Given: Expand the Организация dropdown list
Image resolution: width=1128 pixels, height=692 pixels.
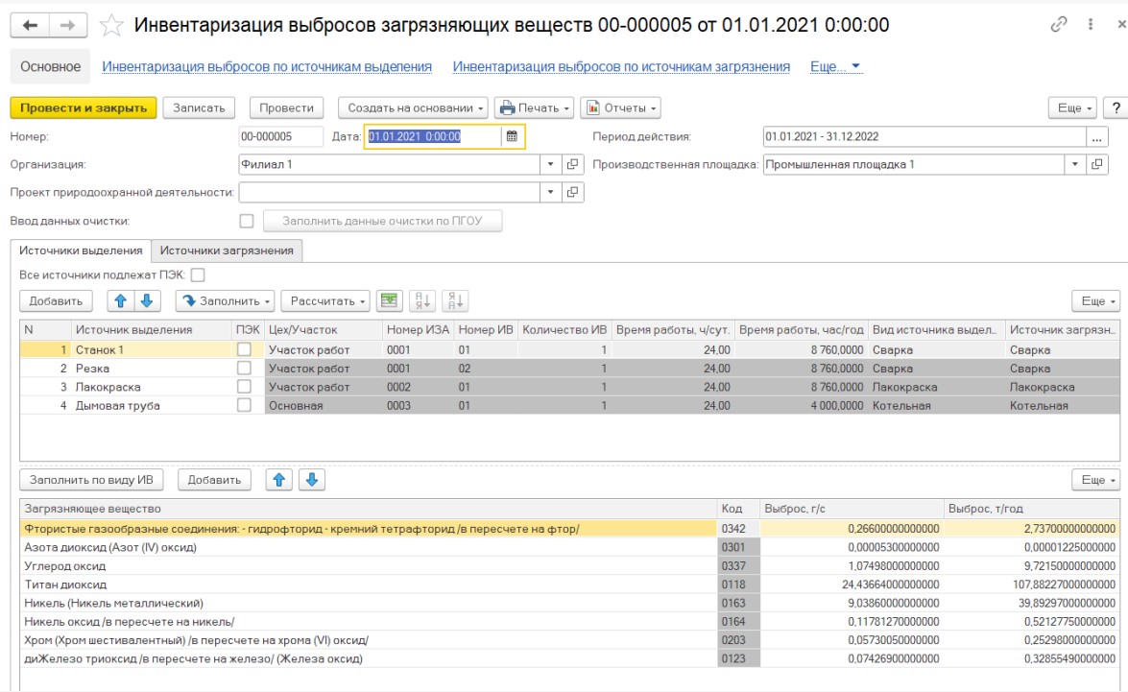Looking at the screenshot, I should pyautogui.click(x=550, y=164).
